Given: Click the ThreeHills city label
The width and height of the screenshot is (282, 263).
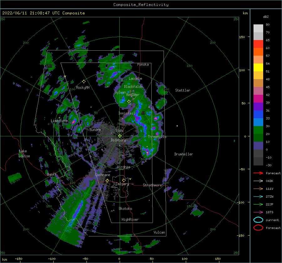Looking at the screenshot, I should tap(157, 137).
